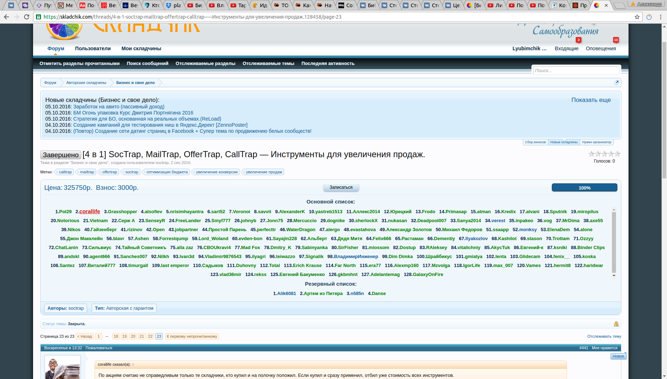Open БМ Огонь упаковка link

133,113
